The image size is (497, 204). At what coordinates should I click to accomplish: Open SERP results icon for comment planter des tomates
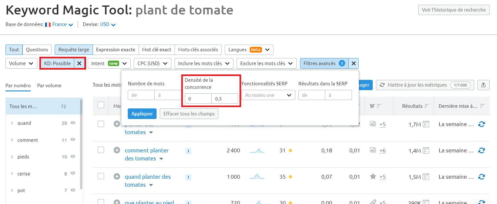(x=426, y=150)
